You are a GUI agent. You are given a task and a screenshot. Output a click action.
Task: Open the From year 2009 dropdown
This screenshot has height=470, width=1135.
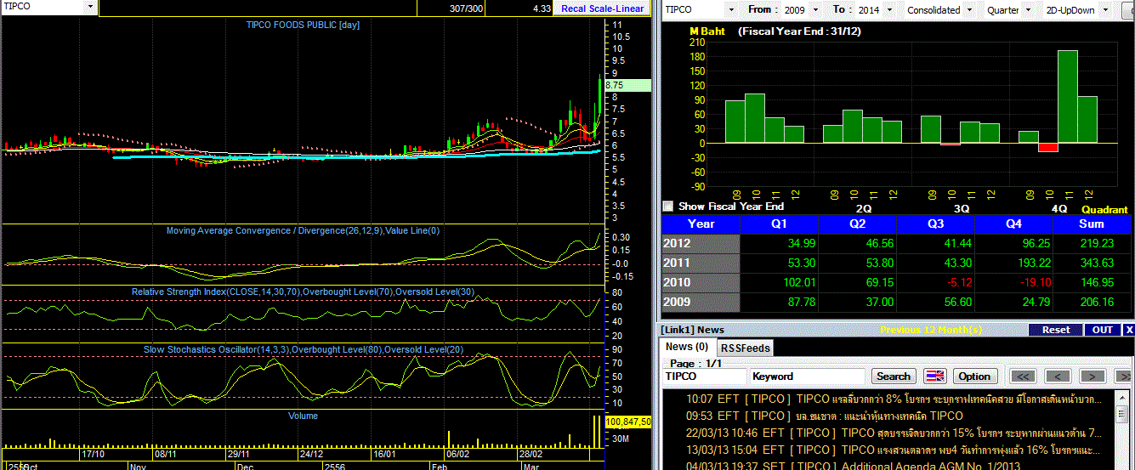(815, 9)
